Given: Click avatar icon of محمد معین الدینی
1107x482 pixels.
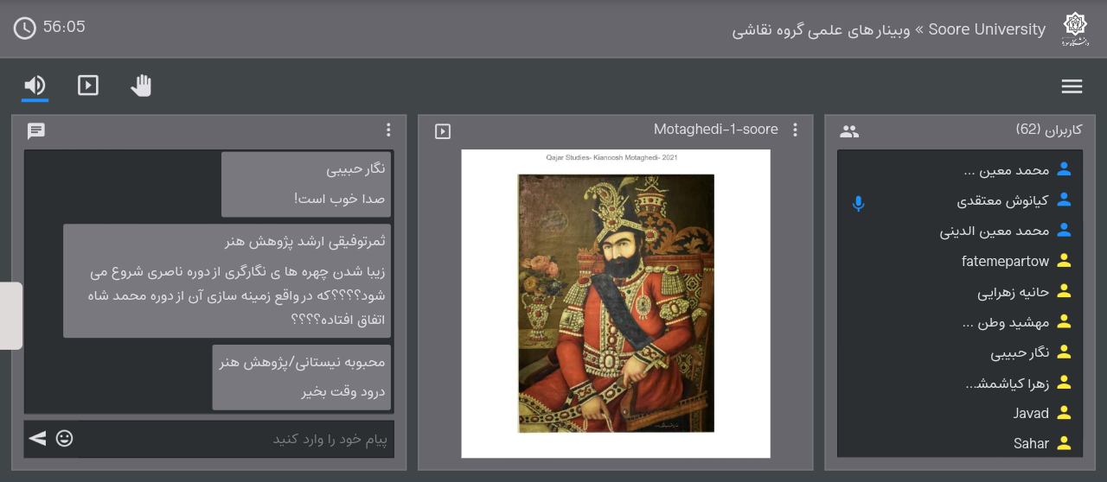Looking at the screenshot, I should 1064,230.
